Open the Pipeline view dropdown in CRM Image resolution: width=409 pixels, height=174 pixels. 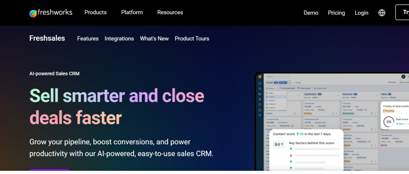pos(271,88)
